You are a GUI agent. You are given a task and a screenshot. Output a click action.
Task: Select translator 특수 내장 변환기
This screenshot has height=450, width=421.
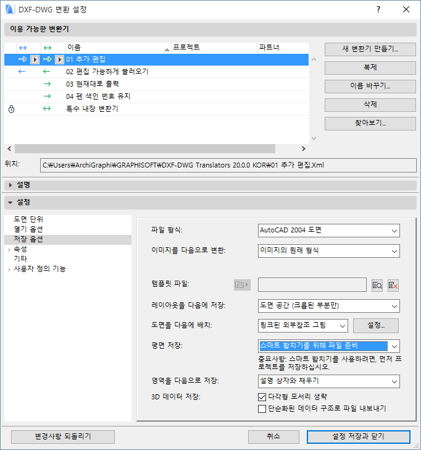[x=156, y=109]
